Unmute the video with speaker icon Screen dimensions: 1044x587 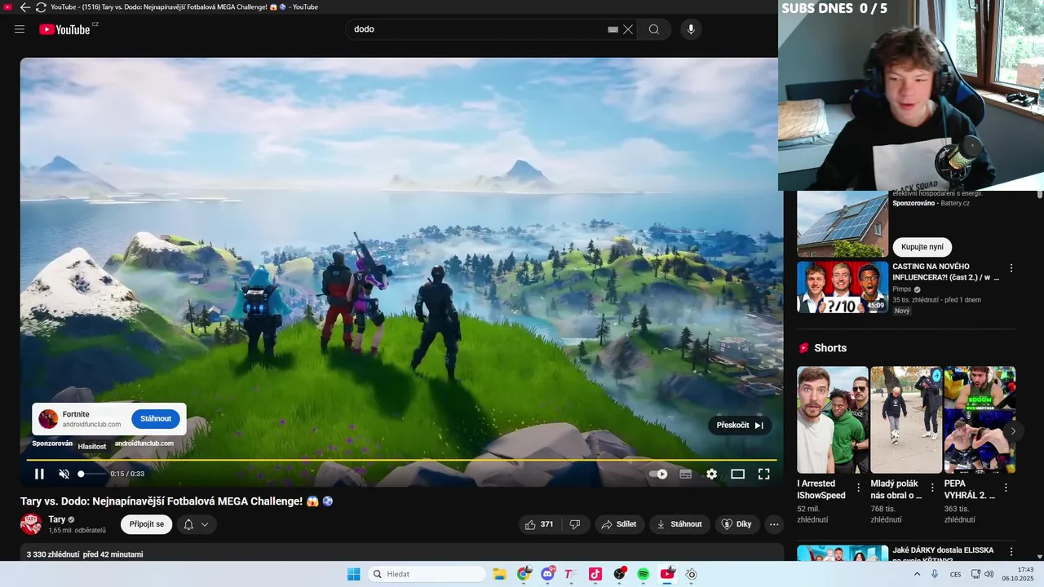pyautogui.click(x=64, y=474)
